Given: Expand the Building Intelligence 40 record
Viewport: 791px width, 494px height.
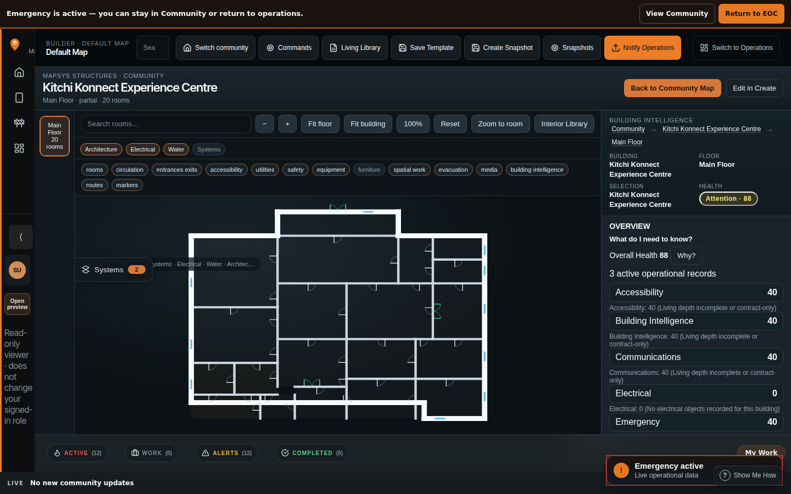Looking at the screenshot, I should click(x=696, y=321).
